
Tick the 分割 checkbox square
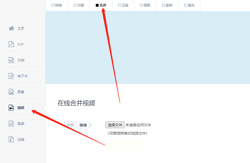[x=75, y=5]
